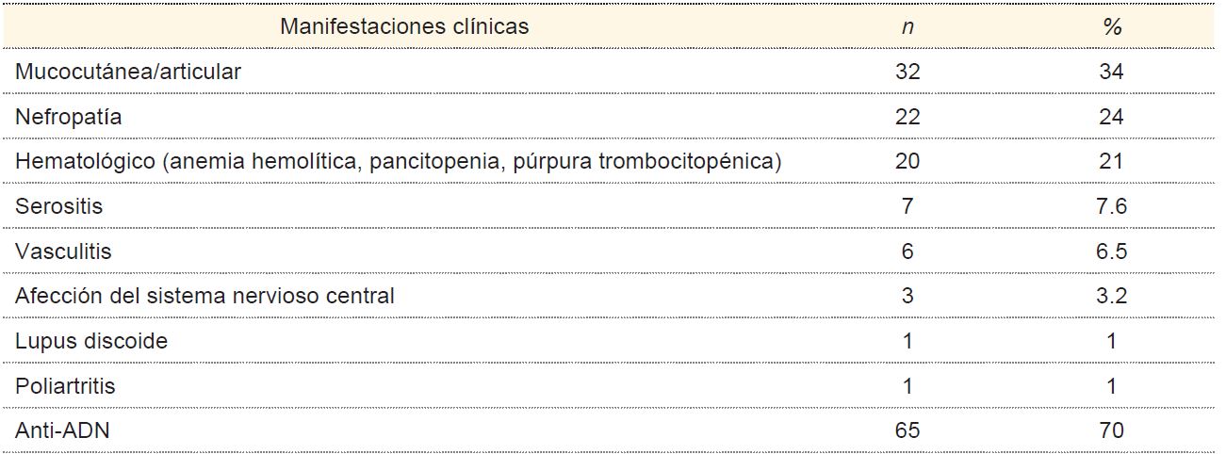Click the n value 20 in Hematológico row
This screenshot has width=1226, height=454.
click(x=907, y=162)
